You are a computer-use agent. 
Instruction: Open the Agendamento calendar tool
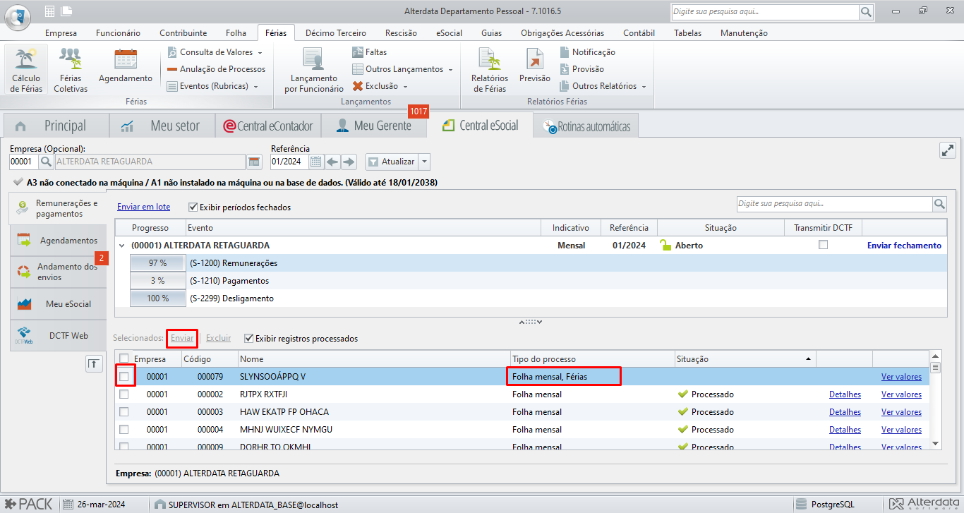126,66
